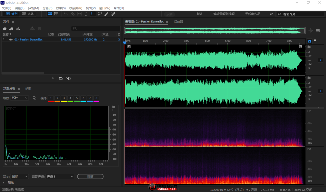The height and width of the screenshot is (192, 326).
Task: Click the Files panel search field
Action: coord(96,28)
